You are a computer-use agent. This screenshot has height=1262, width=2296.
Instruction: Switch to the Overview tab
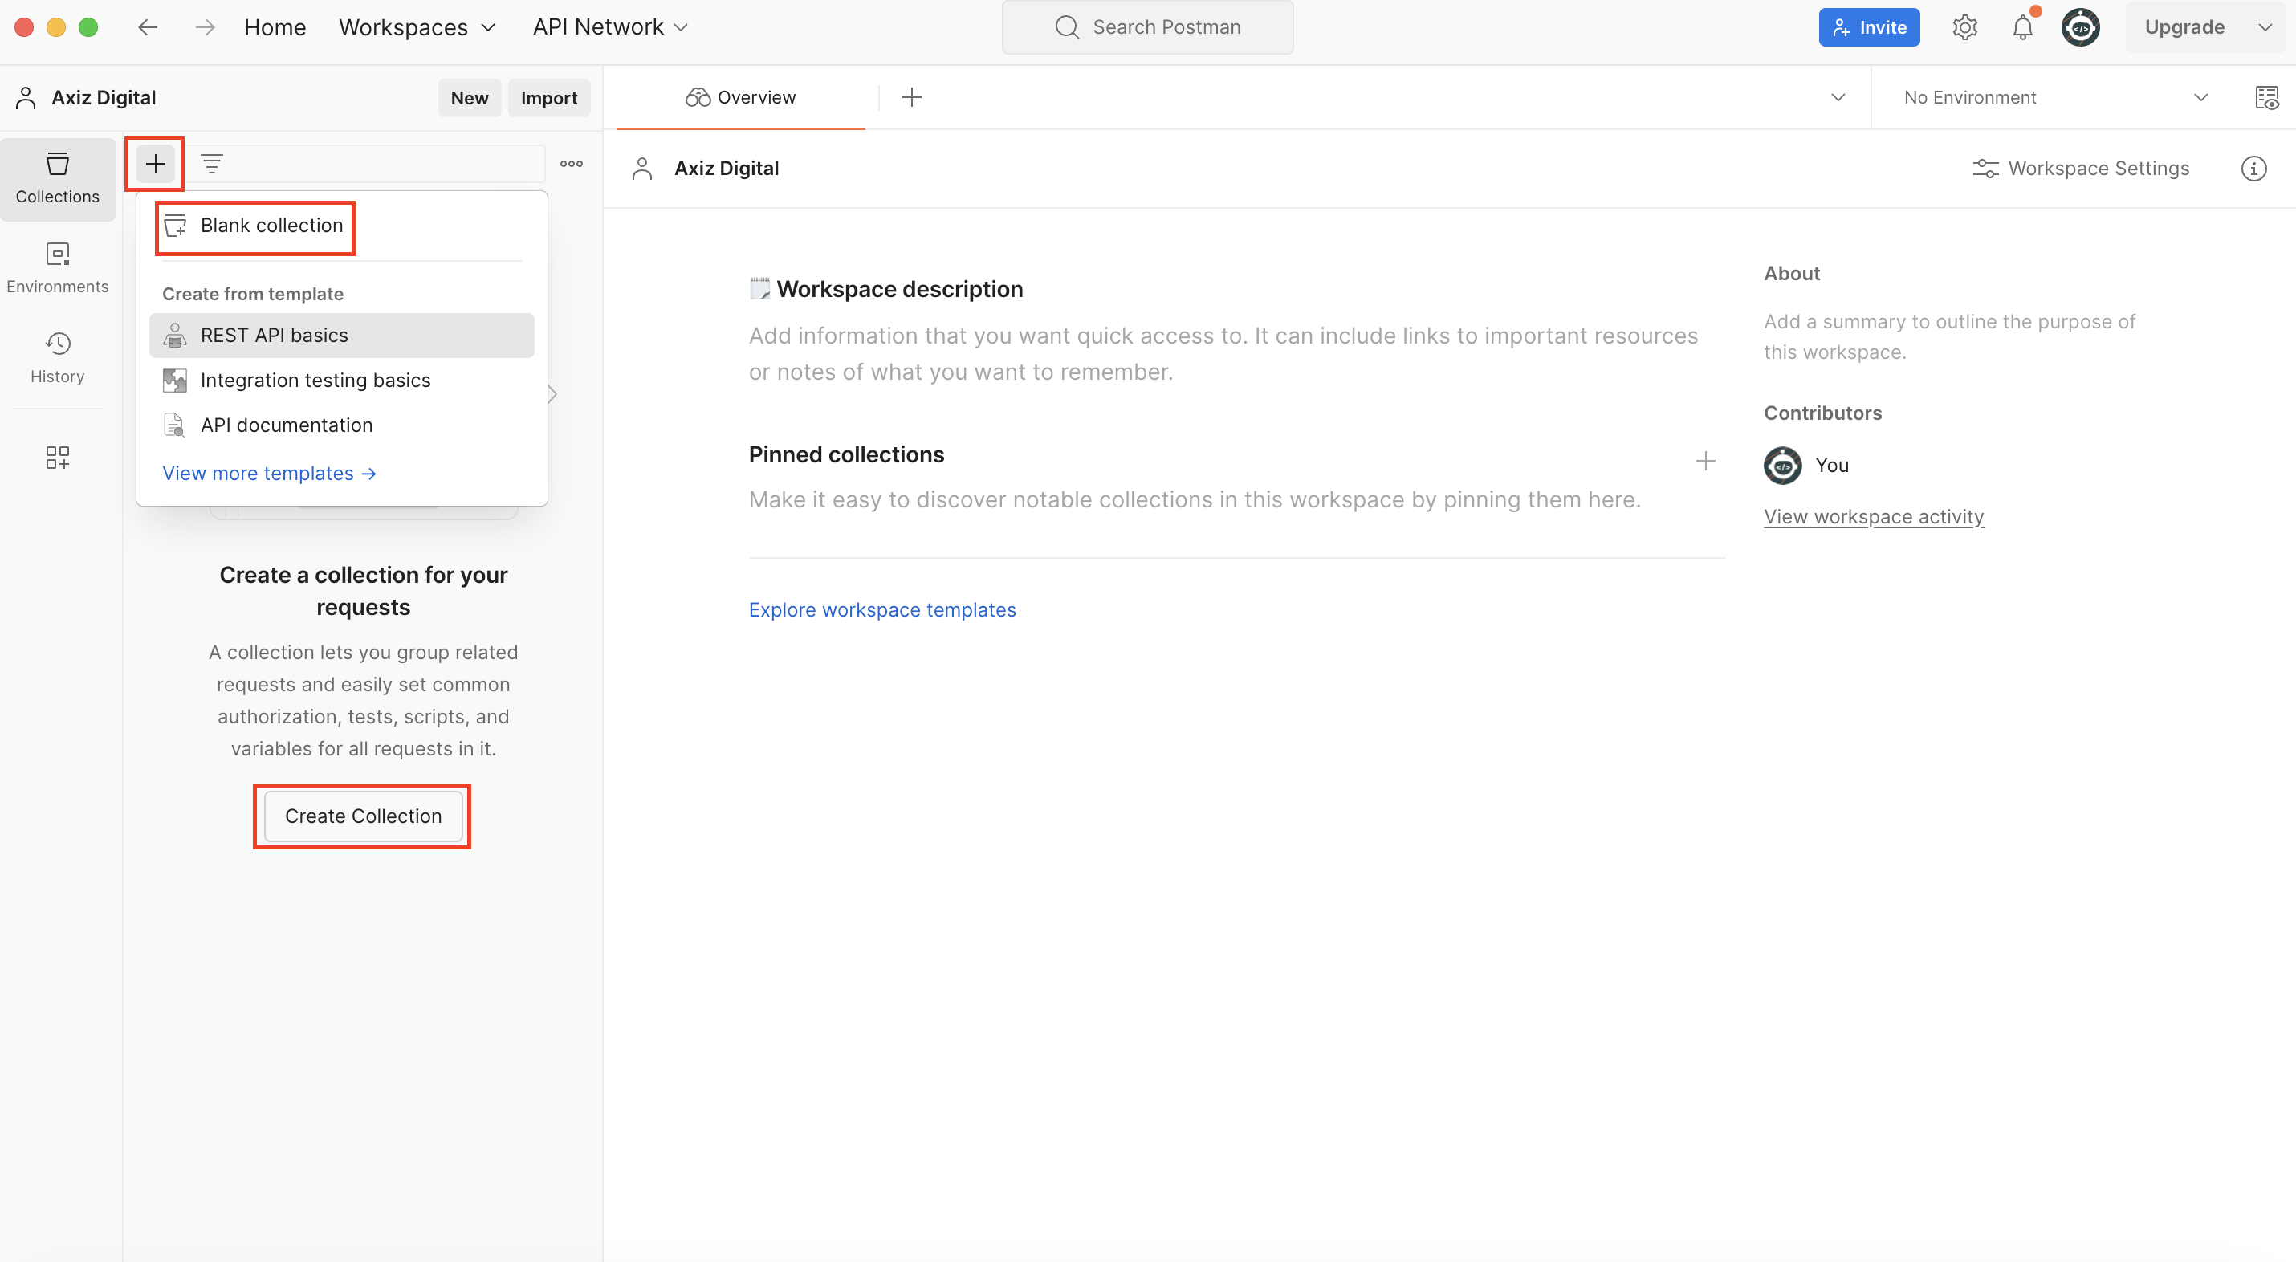tap(741, 97)
